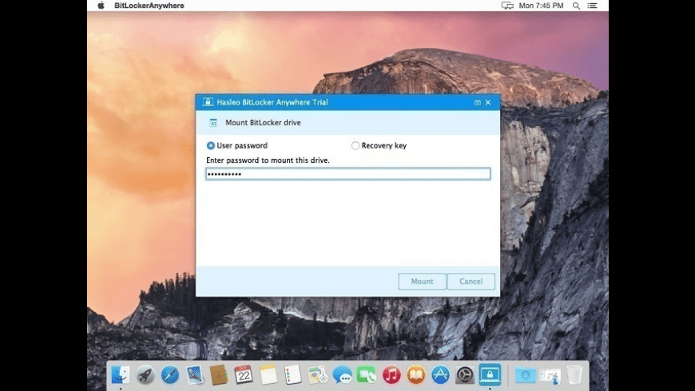
Task: Open the BitLockerAnywhere menu bar item
Action: (x=149, y=6)
